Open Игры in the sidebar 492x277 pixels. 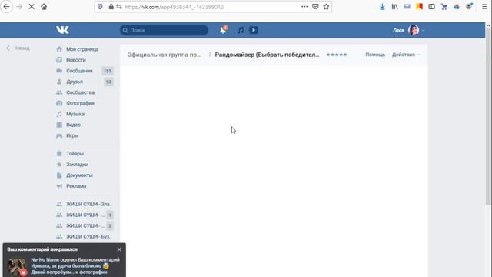[x=72, y=135]
